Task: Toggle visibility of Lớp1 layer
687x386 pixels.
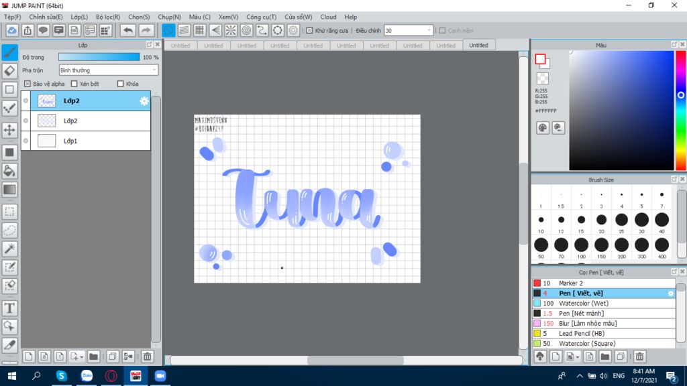Action: pos(26,141)
